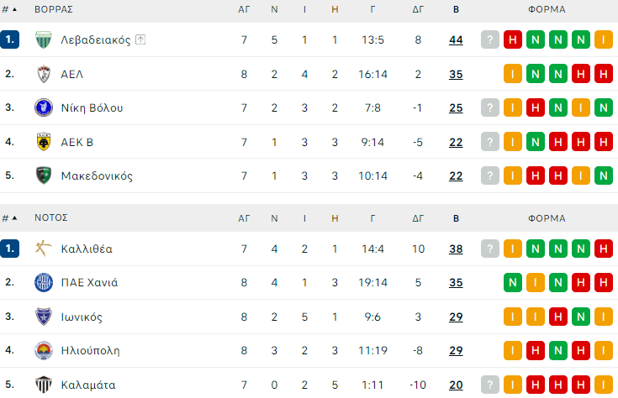Viewport: 618px width, 398px height.
Task: Click the red Η form badge for Καλλιθέα
Action: pyautogui.click(x=602, y=249)
